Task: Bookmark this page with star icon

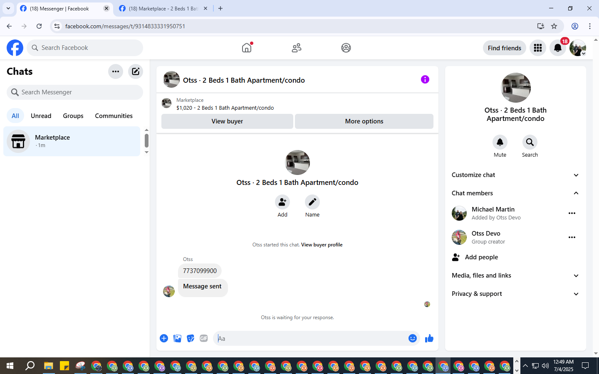Action: point(554,26)
